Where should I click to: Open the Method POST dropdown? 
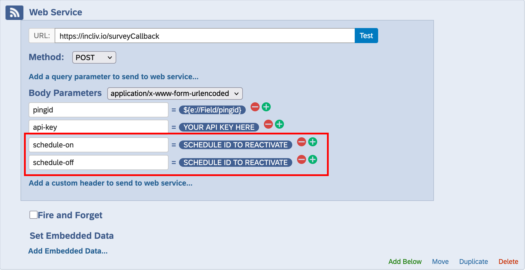tap(94, 58)
